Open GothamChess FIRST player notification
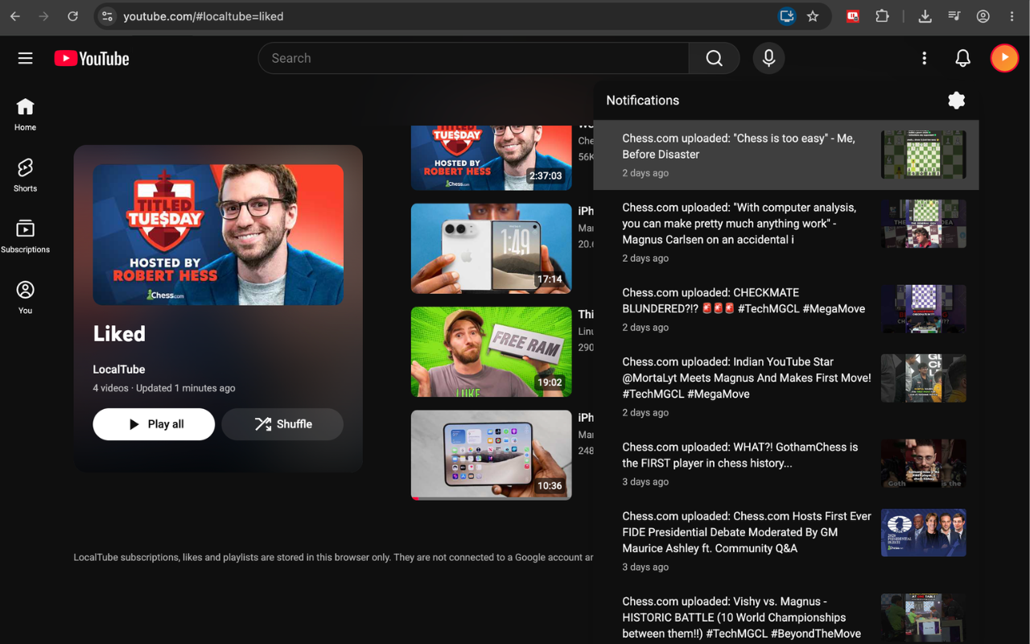Viewport: 1030px width, 644px height. point(786,464)
